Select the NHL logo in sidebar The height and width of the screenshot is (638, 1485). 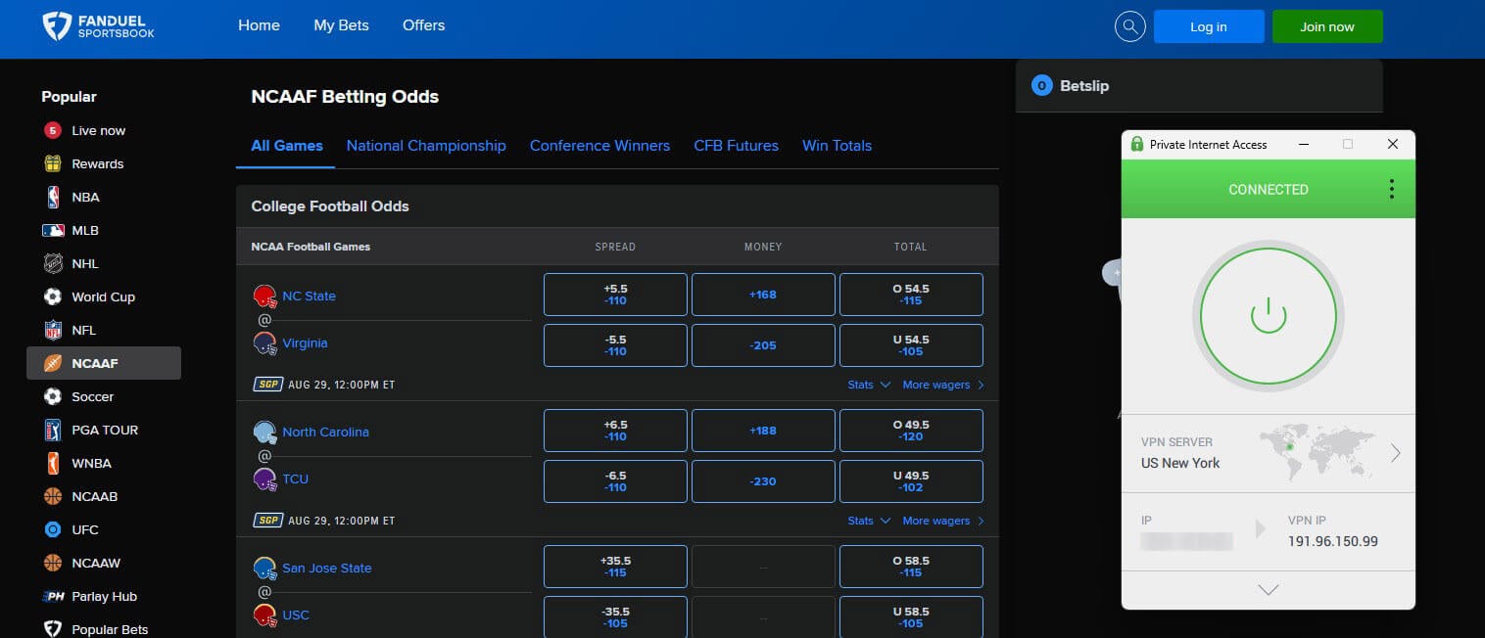pos(53,263)
